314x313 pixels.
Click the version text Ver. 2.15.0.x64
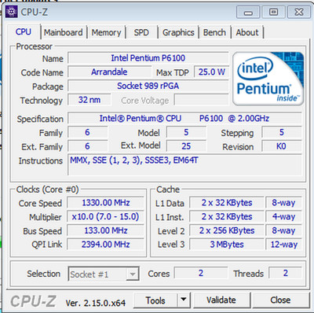click(96, 303)
